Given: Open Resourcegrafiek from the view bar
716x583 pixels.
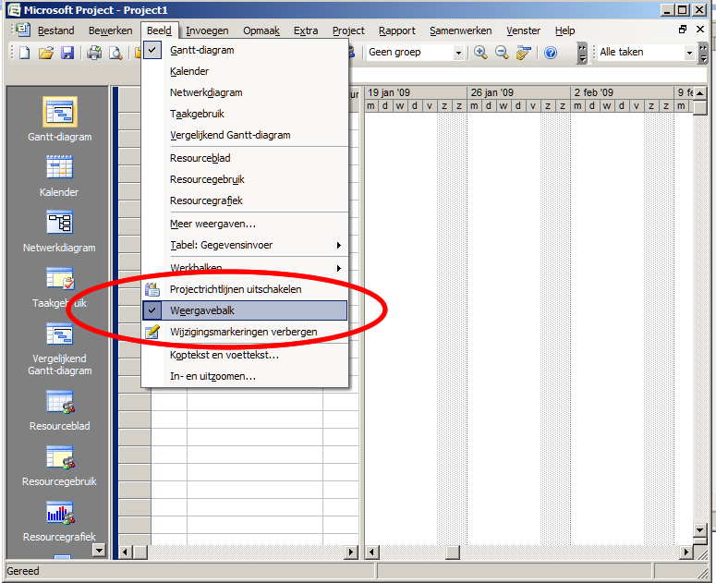Looking at the screenshot, I should [60, 521].
